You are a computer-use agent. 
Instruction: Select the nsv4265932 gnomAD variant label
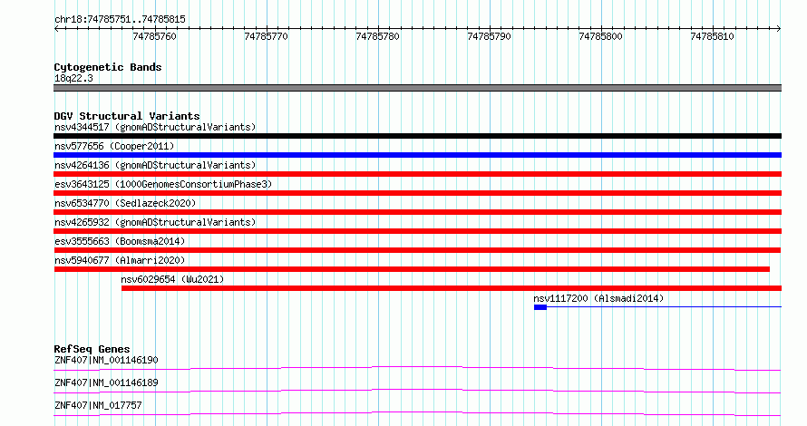click(x=155, y=222)
